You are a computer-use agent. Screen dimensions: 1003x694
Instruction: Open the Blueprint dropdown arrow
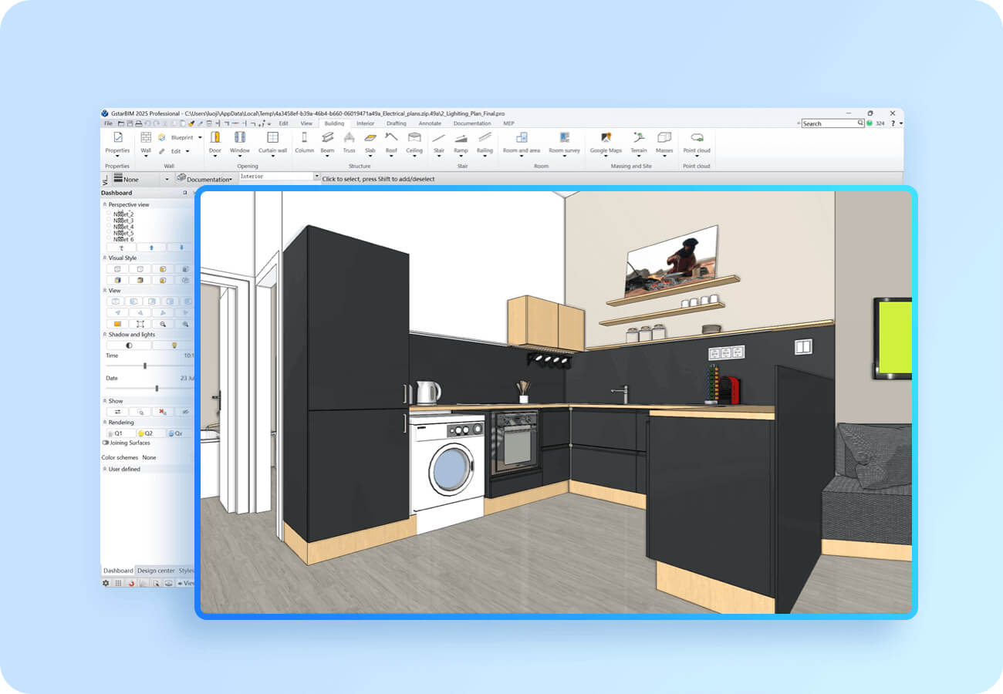click(x=199, y=137)
